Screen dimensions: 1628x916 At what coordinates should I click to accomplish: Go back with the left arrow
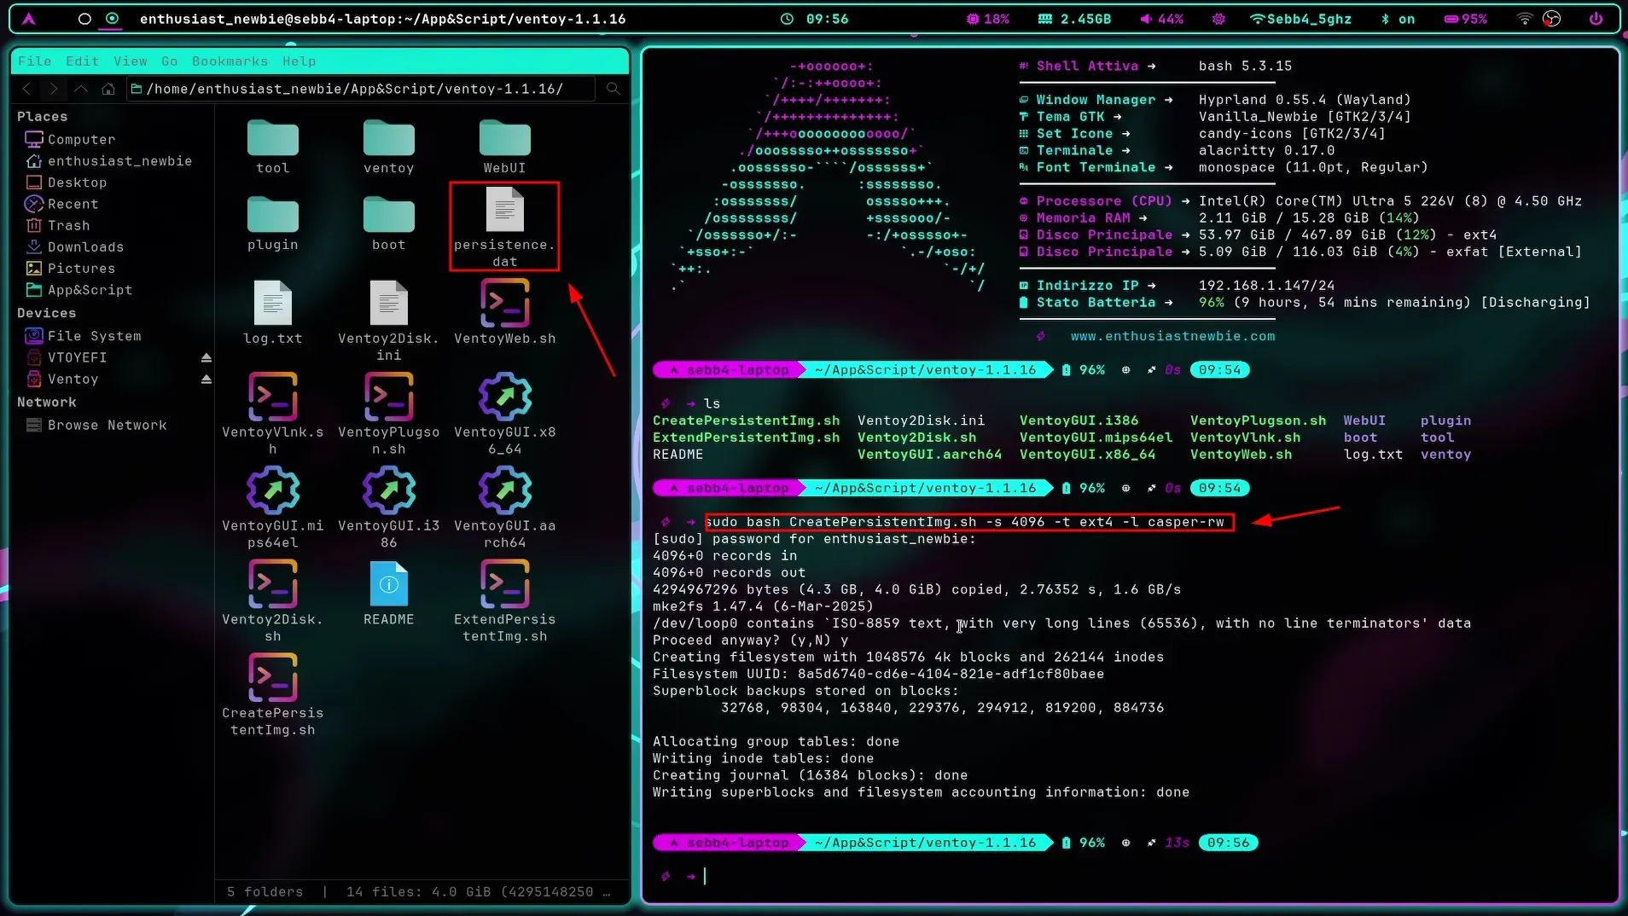26,89
